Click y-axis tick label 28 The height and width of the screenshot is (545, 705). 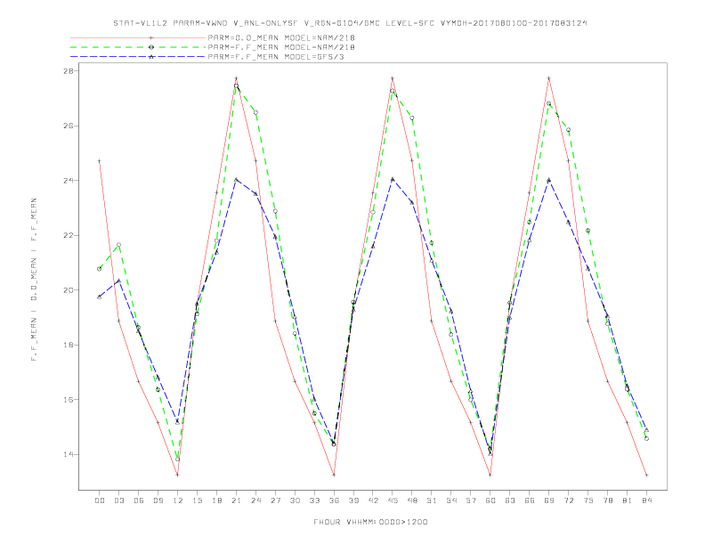tap(70, 71)
